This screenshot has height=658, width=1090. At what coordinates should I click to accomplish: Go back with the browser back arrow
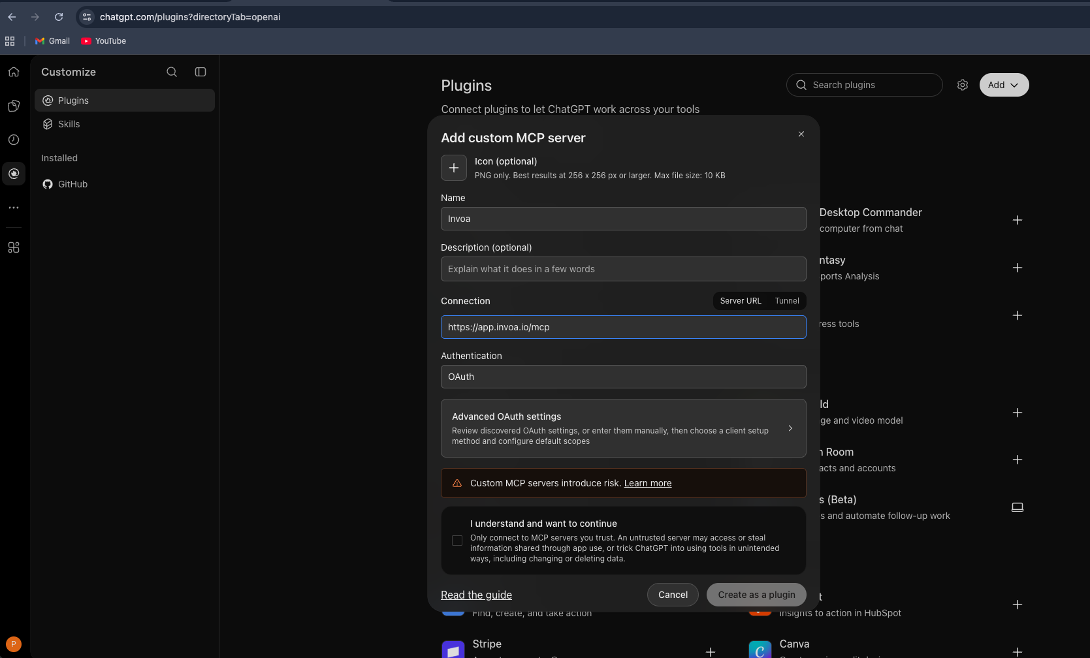(x=12, y=17)
